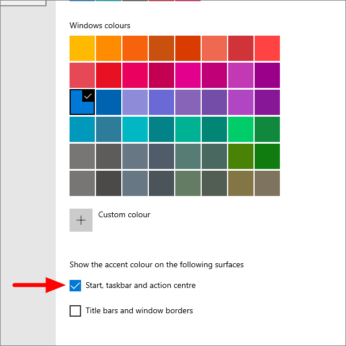Image resolution: width=346 pixels, height=346 pixels.
Task: Pick the olive green swatch in fifth row
Action: [x=241, y=156]
